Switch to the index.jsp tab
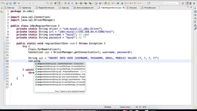Screen dimensions: 197x111 click(x=10, y=8)
